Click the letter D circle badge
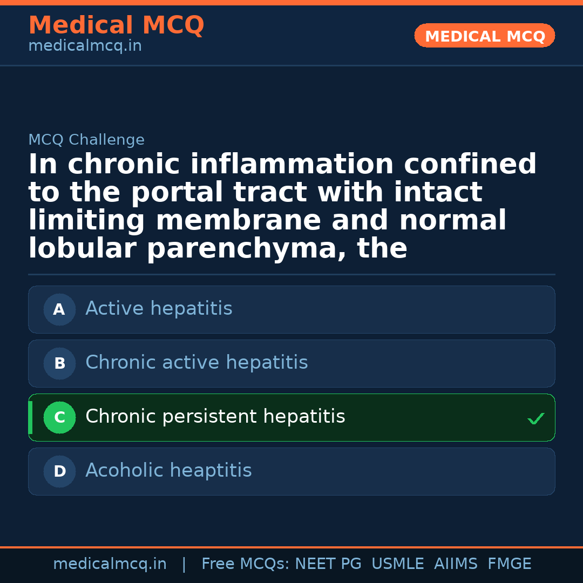Image resolution: width=583 pixels, height=583 pixels. click(59, 471)
